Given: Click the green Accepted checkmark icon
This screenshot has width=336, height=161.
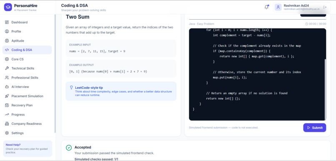Looking at the screenshot, I should (x=69, y=148).
